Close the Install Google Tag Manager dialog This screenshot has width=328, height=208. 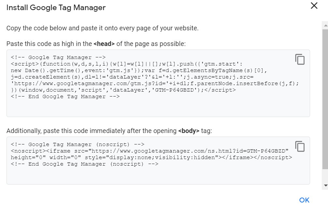click(314, 6)
